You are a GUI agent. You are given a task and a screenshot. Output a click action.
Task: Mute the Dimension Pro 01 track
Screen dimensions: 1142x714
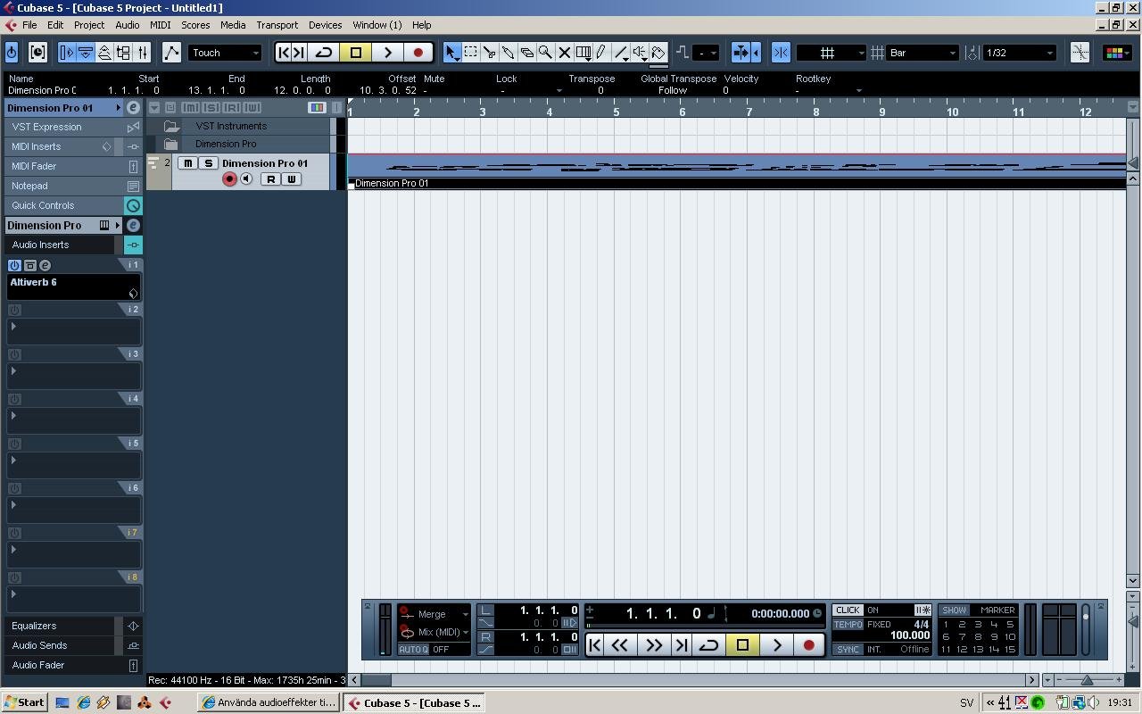click(187, 163)
